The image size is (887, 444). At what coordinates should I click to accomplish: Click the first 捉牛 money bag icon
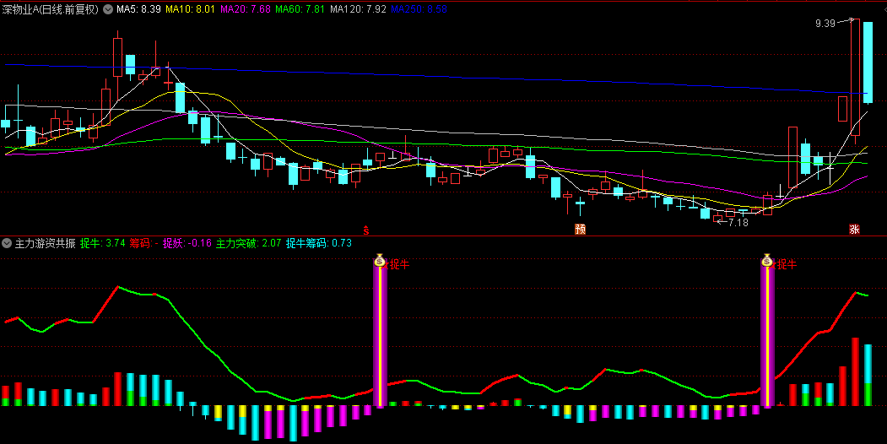point(380,262)
